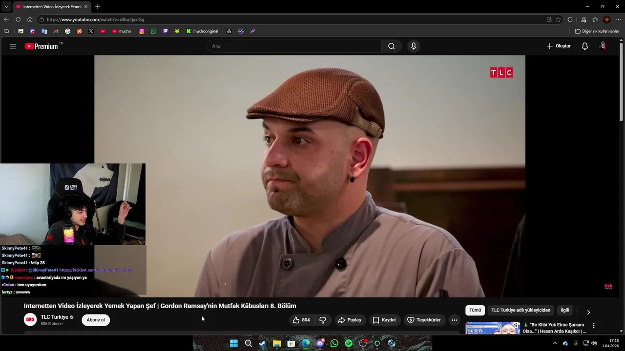
Task: Open the muchooriginal Kick bookmark
Action: 203,31
